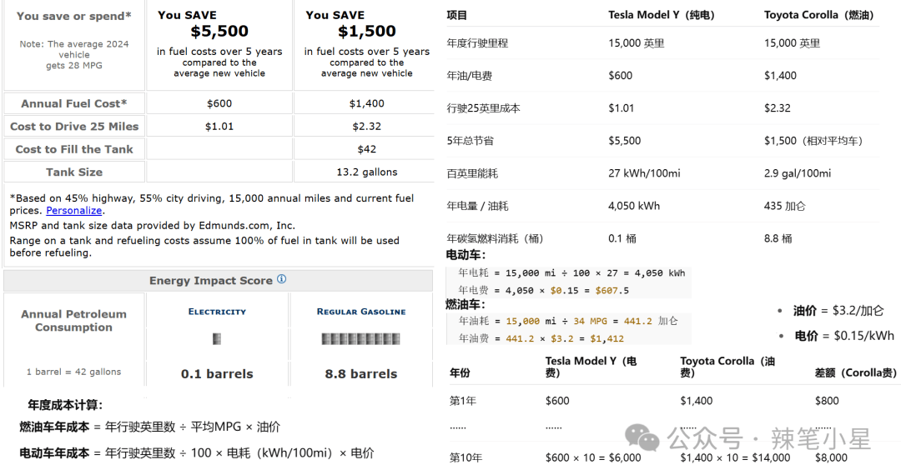The height and width of the screenshot is (475, 901).
Task: Click the 'ELECTRICITY' column heading
Action: (x=217, y=312)
